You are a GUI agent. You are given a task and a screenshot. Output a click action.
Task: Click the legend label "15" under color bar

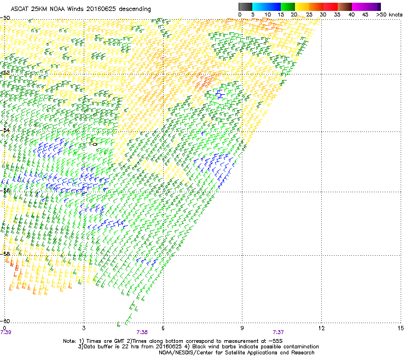tap(281, 15)
